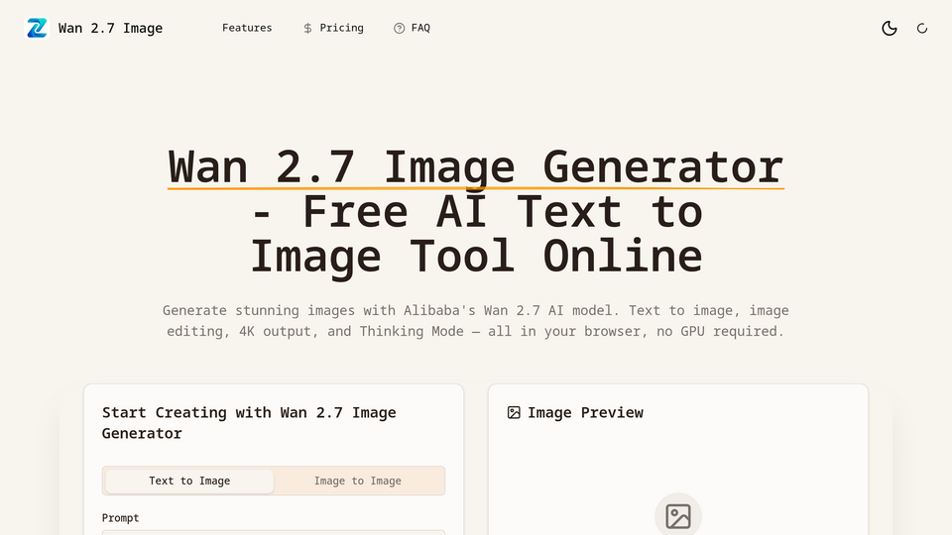Open the FAQ section
The height and width of the screenshot is (535, 952).
[412, 28]
